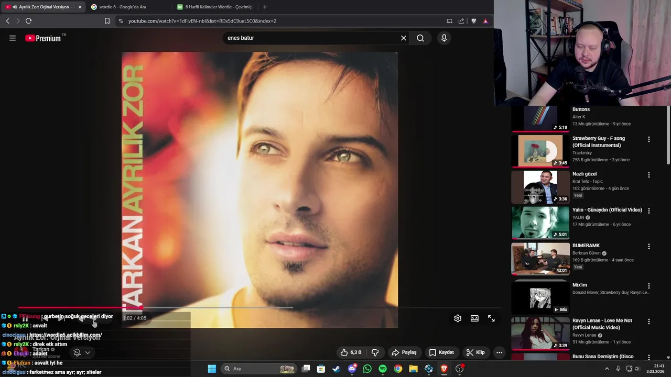
Task: Play the Buttons thumbnail by Alter K
Action: [540, 118]
